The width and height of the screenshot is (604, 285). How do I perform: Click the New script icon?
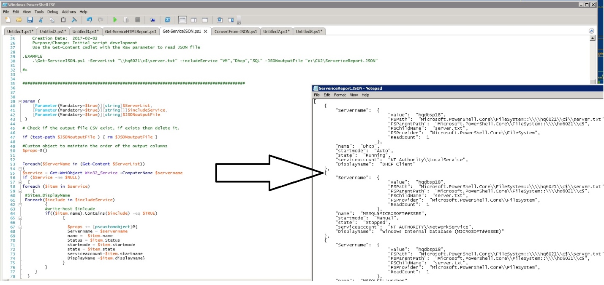coord(7,20)
